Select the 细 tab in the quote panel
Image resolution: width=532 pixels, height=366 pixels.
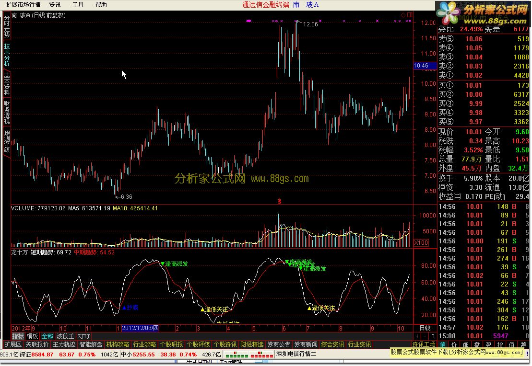pos(465,344)
